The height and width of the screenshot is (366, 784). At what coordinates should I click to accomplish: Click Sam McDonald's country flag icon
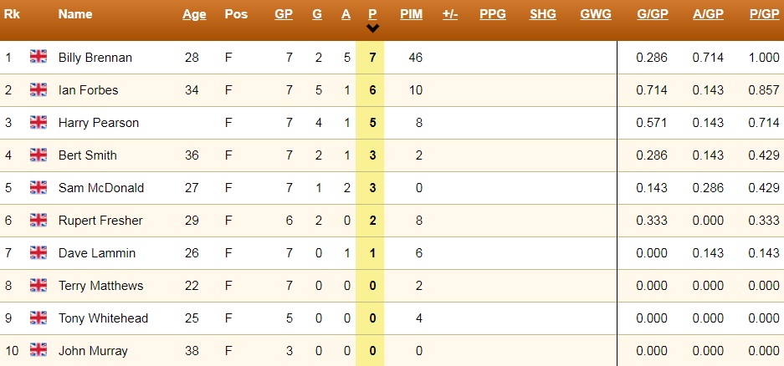(38, 187)
